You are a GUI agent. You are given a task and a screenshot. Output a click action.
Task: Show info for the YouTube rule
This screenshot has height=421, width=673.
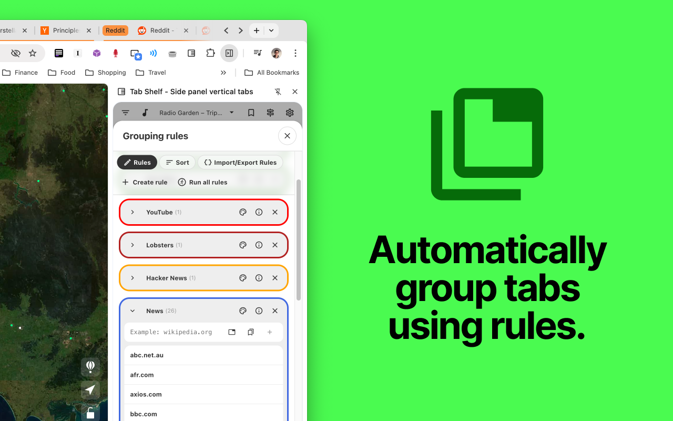pos(259,212)
